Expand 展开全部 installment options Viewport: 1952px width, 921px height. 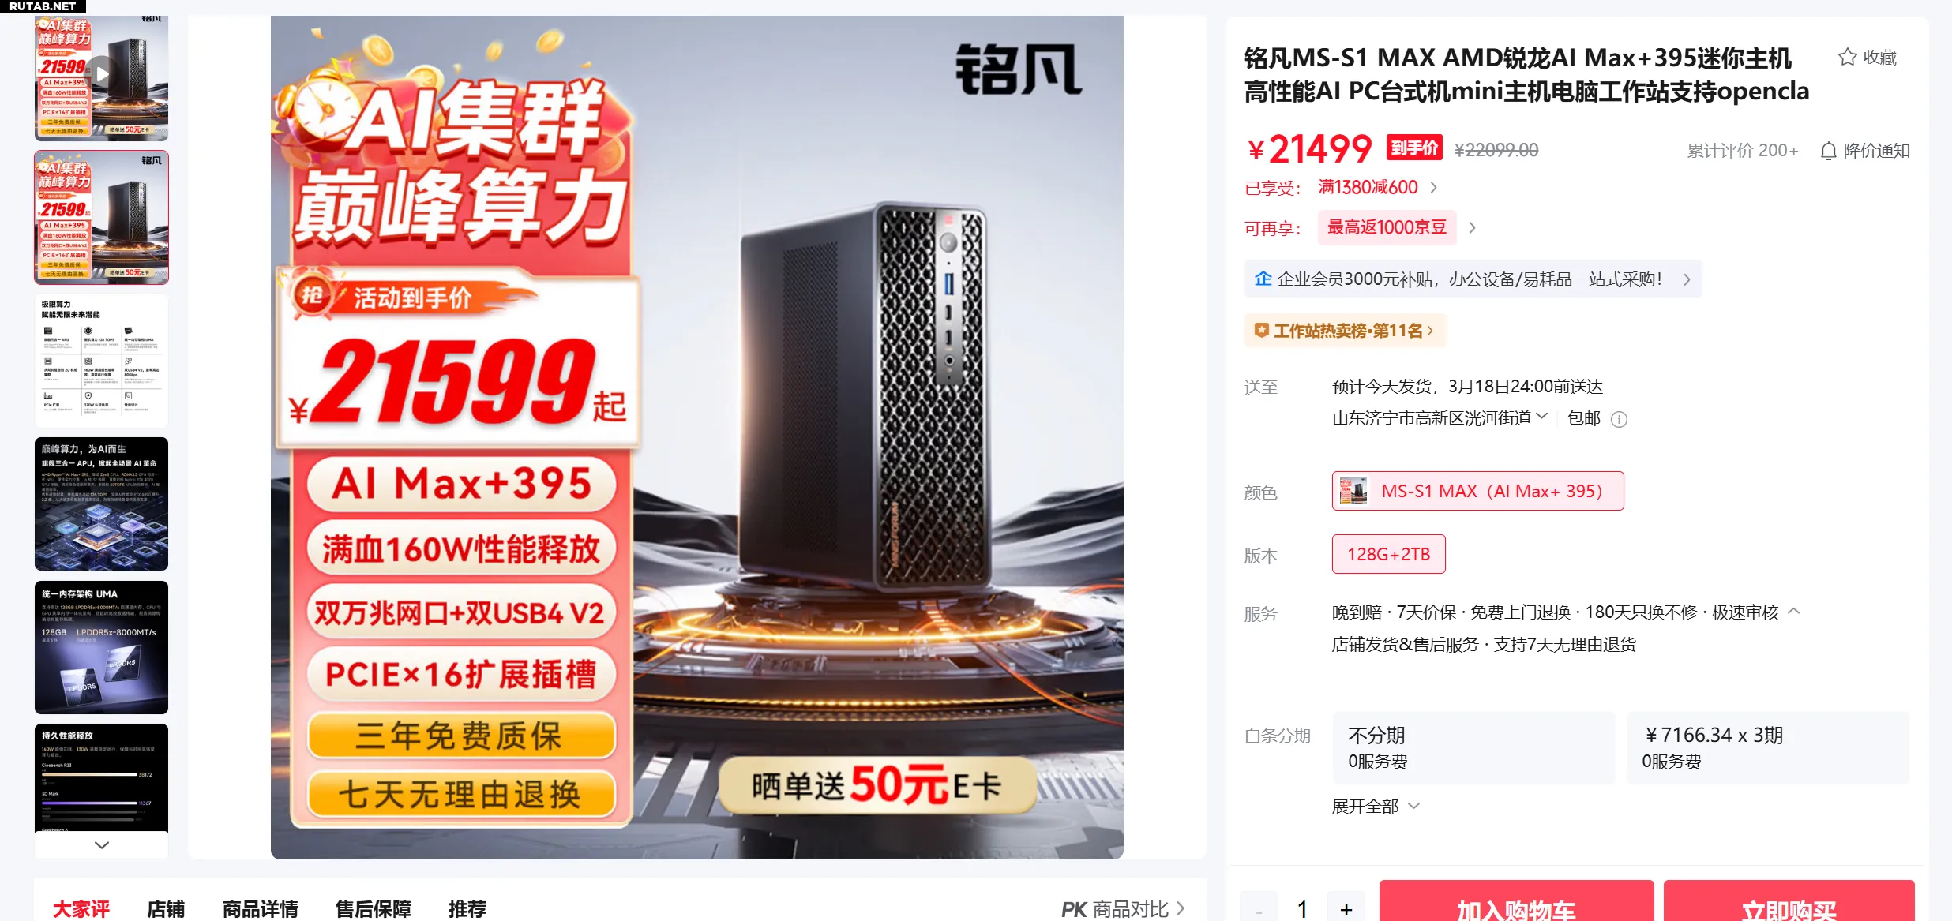click(1376, 806)
